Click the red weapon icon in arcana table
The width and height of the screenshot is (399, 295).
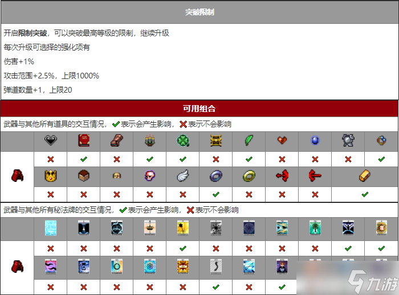(17, 267)
